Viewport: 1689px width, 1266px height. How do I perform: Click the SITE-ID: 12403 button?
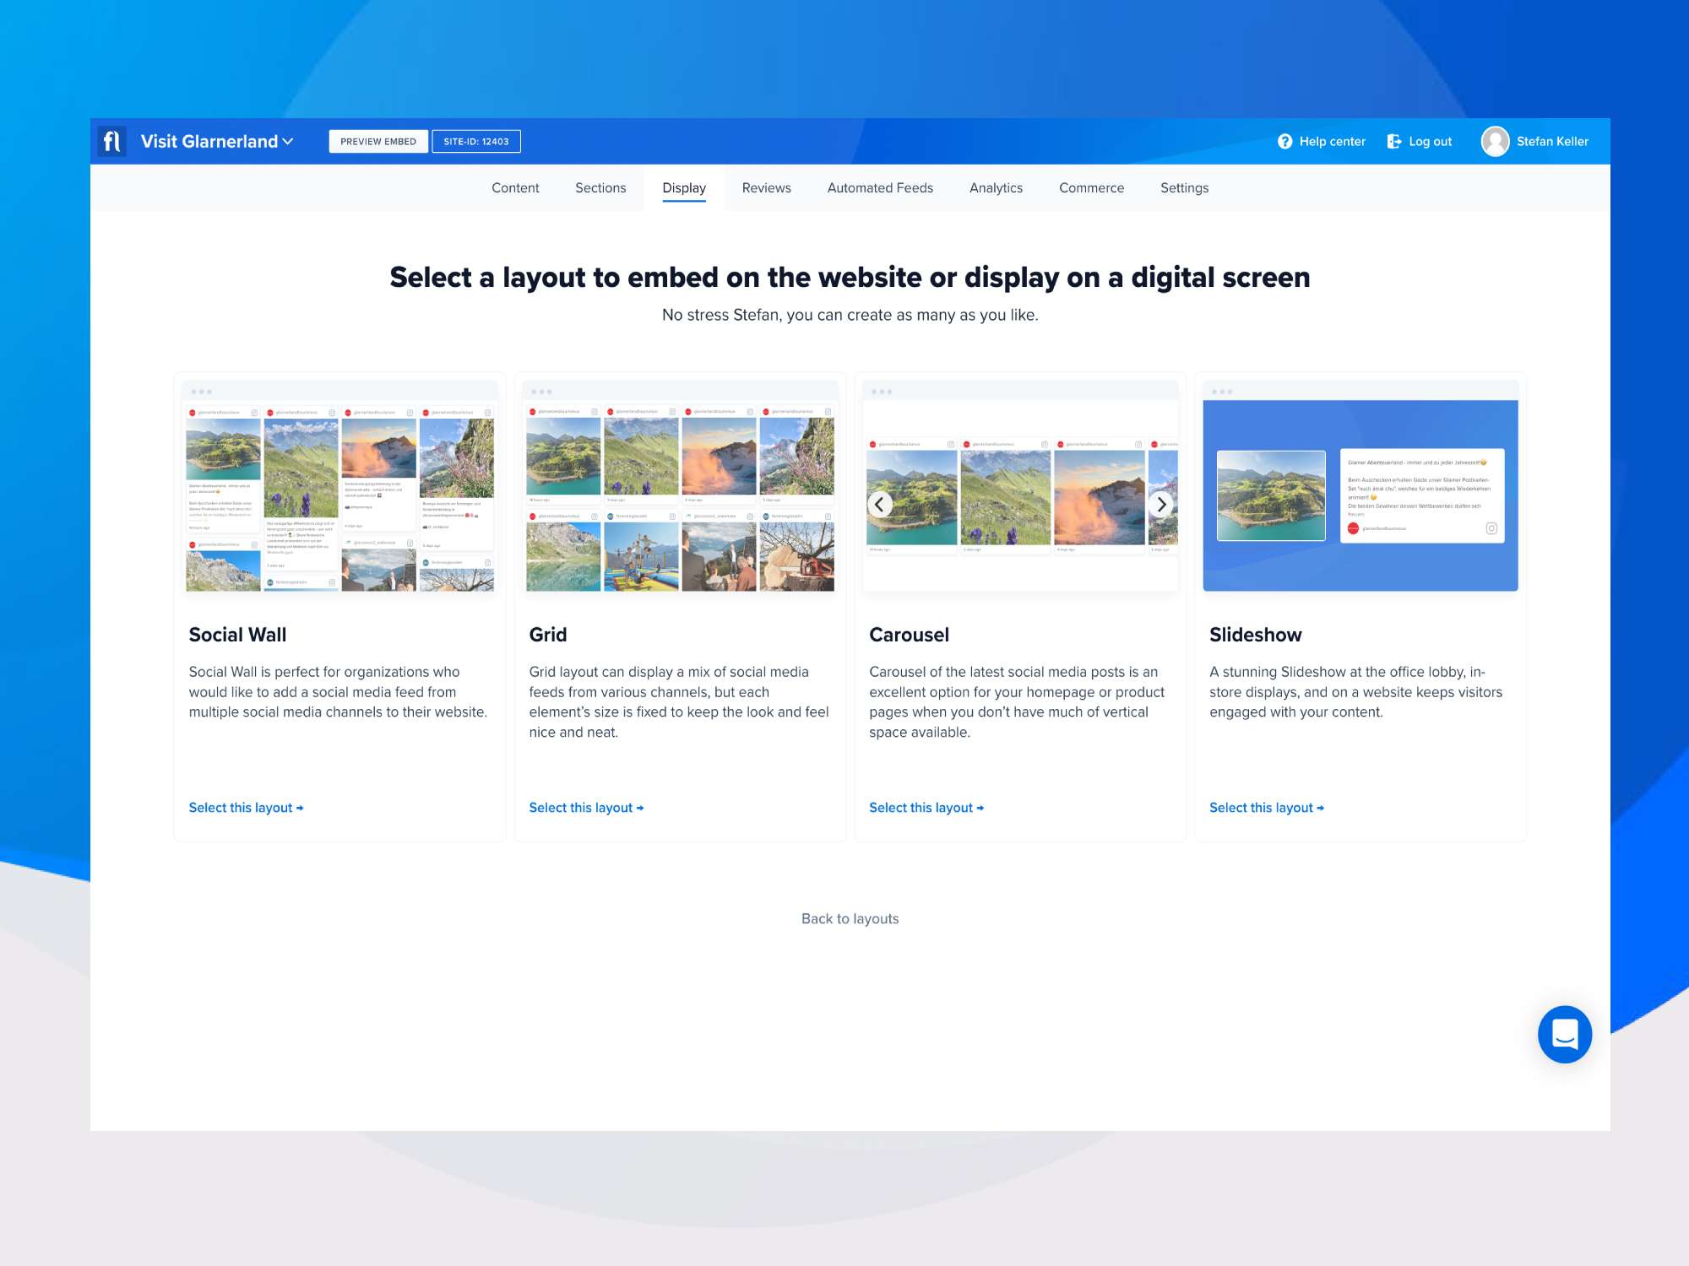pyautogui.click(x=476, y=142)
